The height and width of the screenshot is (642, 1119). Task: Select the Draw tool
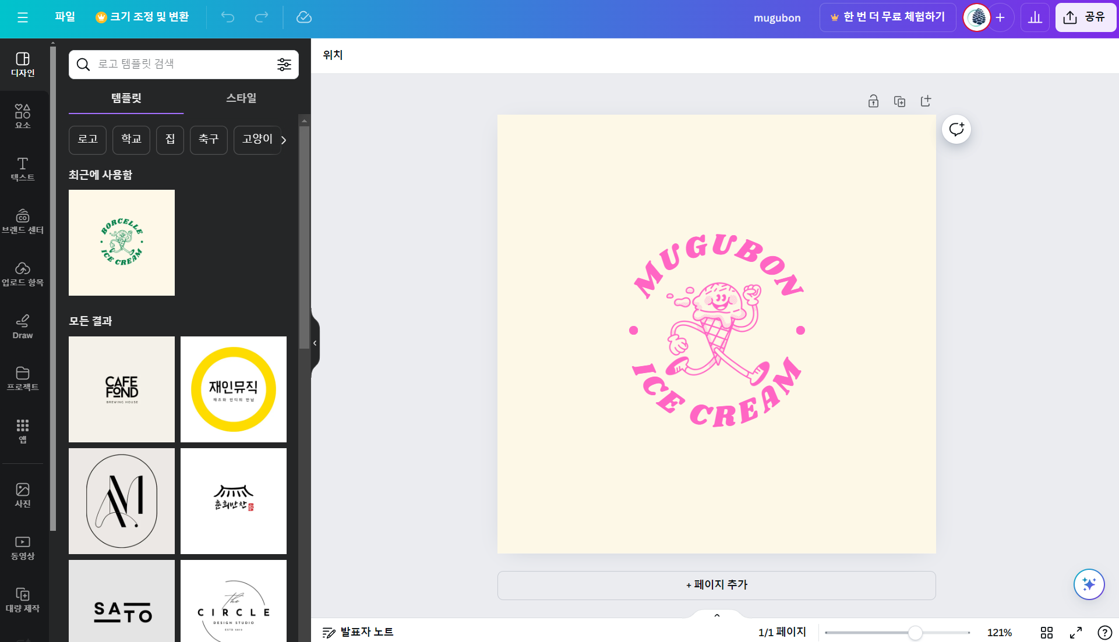23,327
